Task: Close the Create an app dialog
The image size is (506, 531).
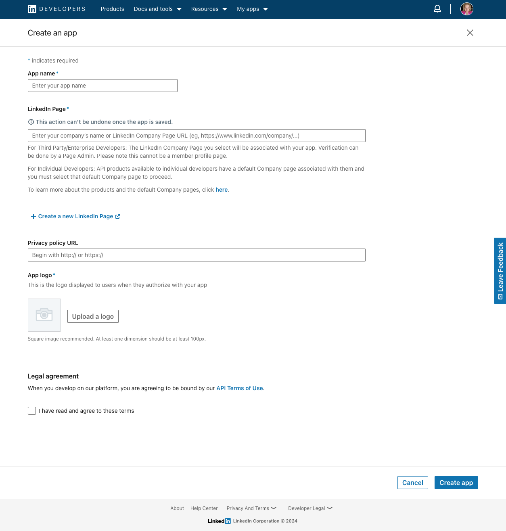Action: 470,33
